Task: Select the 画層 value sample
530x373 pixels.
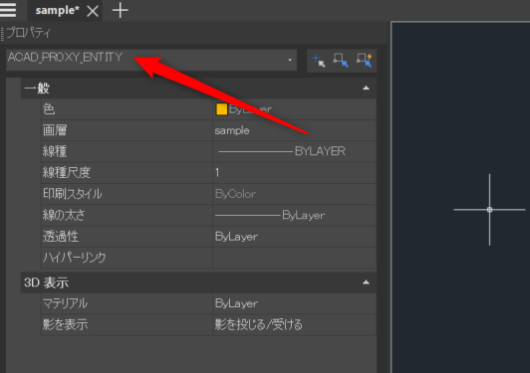Action: tap(295, 130)
